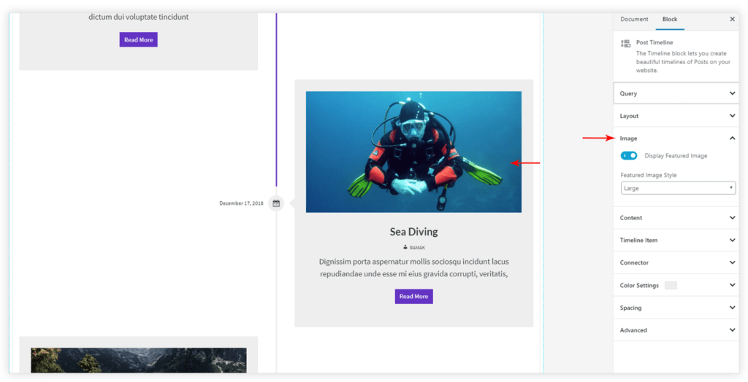Switch to the Document tab

(x=634, y=20)
